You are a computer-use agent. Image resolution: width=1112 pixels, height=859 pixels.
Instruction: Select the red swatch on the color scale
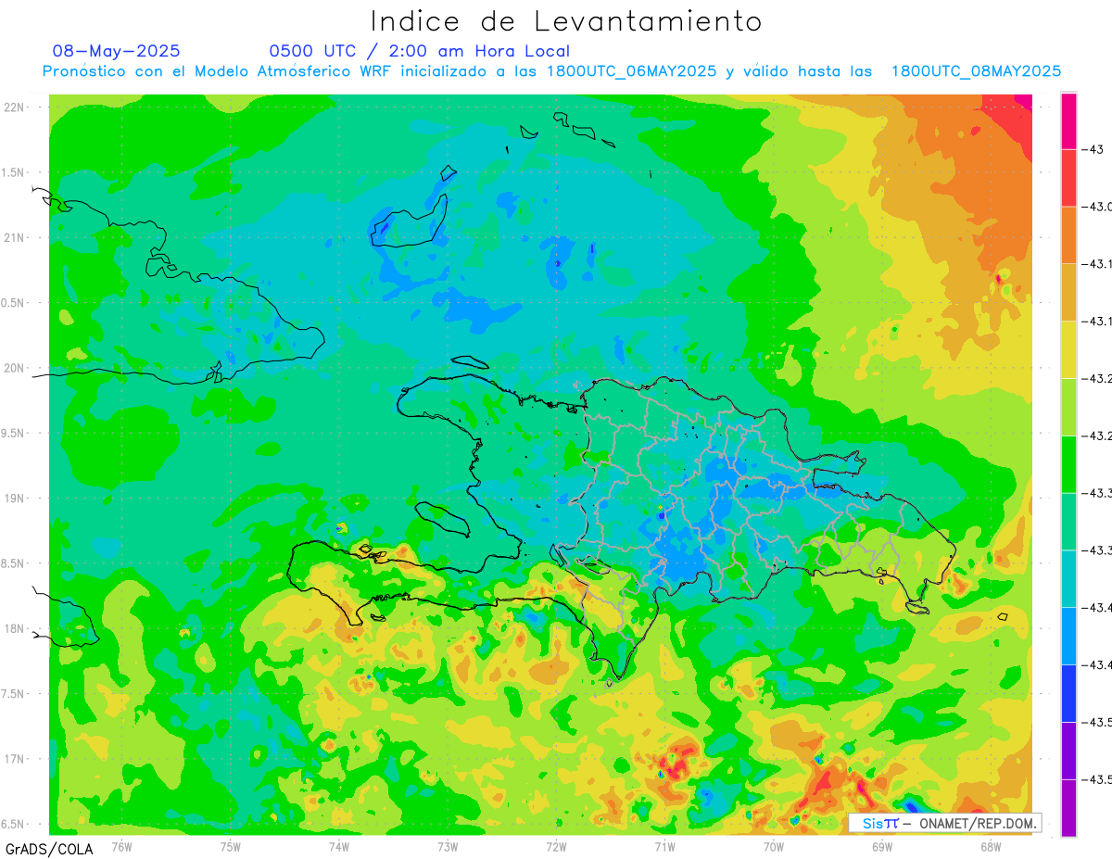[1068, 178]
